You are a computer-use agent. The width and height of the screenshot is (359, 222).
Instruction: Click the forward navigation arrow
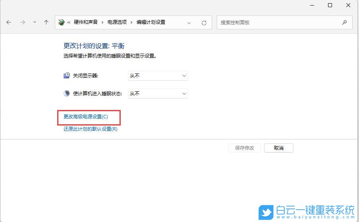coord(22,22)
